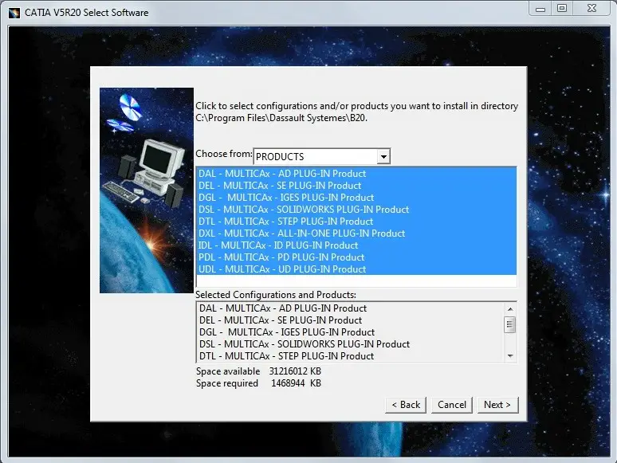
Task: Click the Cancel button
Action: coord(452,405)
